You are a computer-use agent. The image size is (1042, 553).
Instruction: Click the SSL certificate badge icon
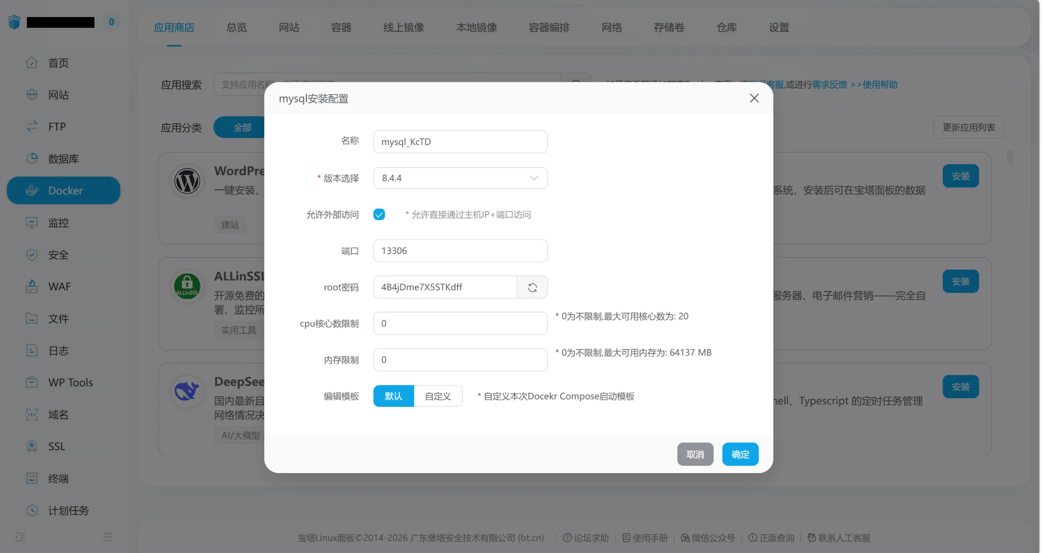click(x=32, y=446)
